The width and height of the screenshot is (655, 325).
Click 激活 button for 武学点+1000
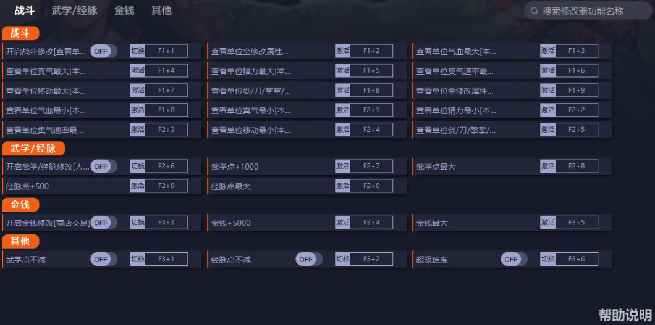(x=342, y=167)
